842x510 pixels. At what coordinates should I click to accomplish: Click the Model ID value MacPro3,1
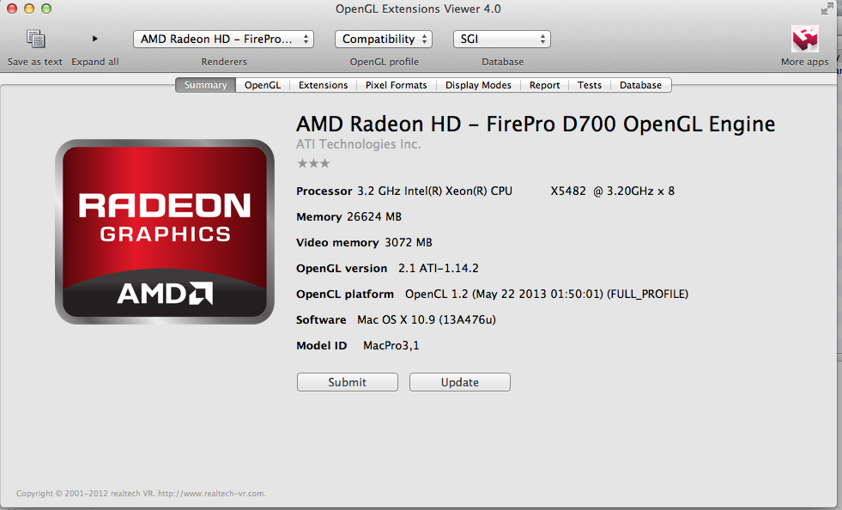(391, 345)
